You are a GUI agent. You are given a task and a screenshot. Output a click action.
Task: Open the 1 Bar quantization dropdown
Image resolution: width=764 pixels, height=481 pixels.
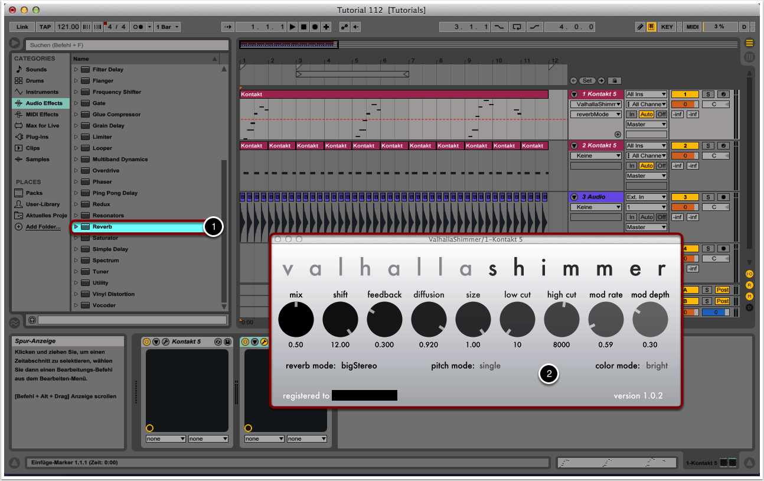(x=168, y=27)
